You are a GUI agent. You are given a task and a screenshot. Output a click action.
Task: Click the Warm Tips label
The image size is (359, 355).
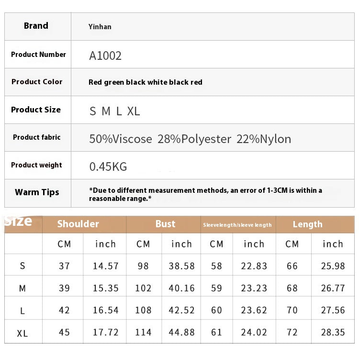click(x=37, y=192)
